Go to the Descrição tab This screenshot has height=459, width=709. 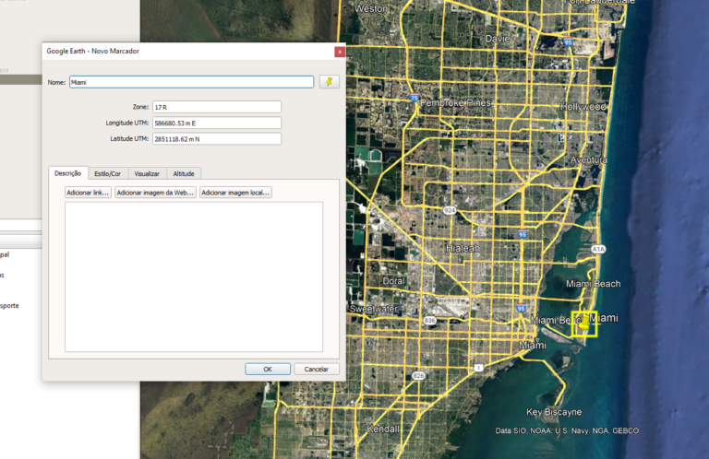(68, 173)
